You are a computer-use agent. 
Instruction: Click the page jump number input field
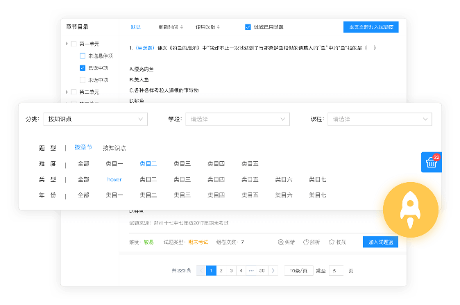[x=337, y=270]
